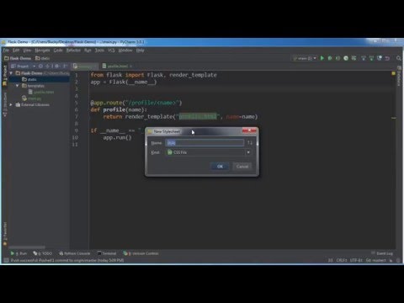Open the Run tool window tab

19,253
